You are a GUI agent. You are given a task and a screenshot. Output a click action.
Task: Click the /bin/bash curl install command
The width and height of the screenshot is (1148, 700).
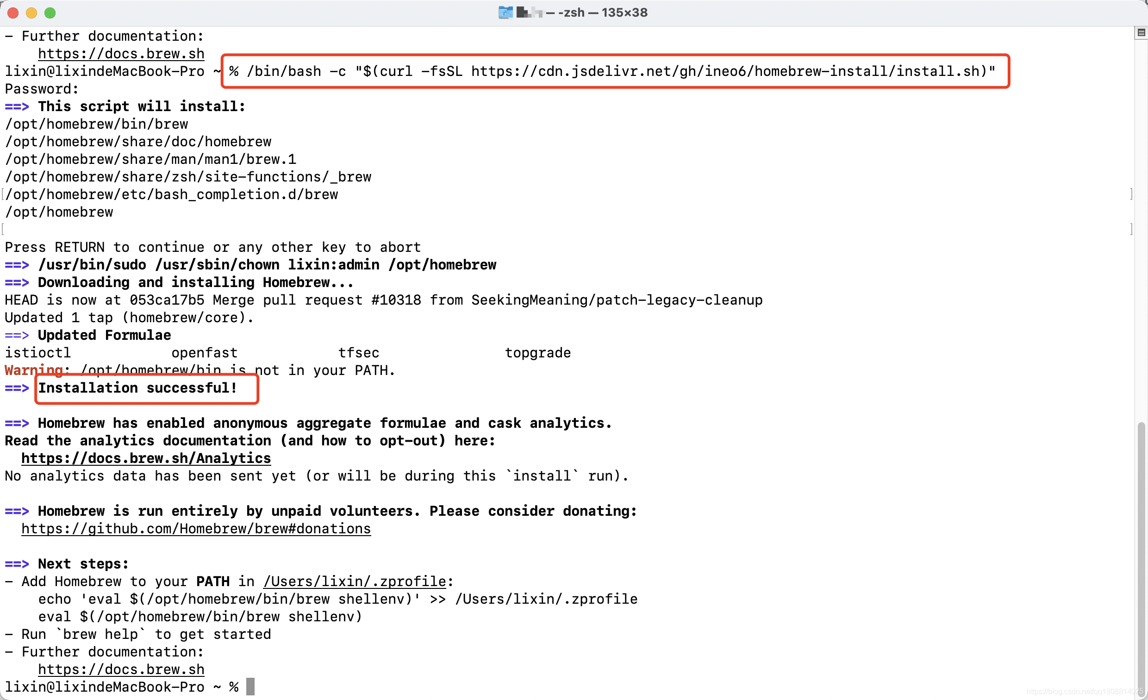[x=621, y=71]
